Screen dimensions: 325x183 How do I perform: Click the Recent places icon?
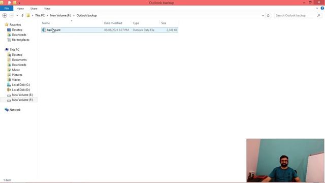9,40
